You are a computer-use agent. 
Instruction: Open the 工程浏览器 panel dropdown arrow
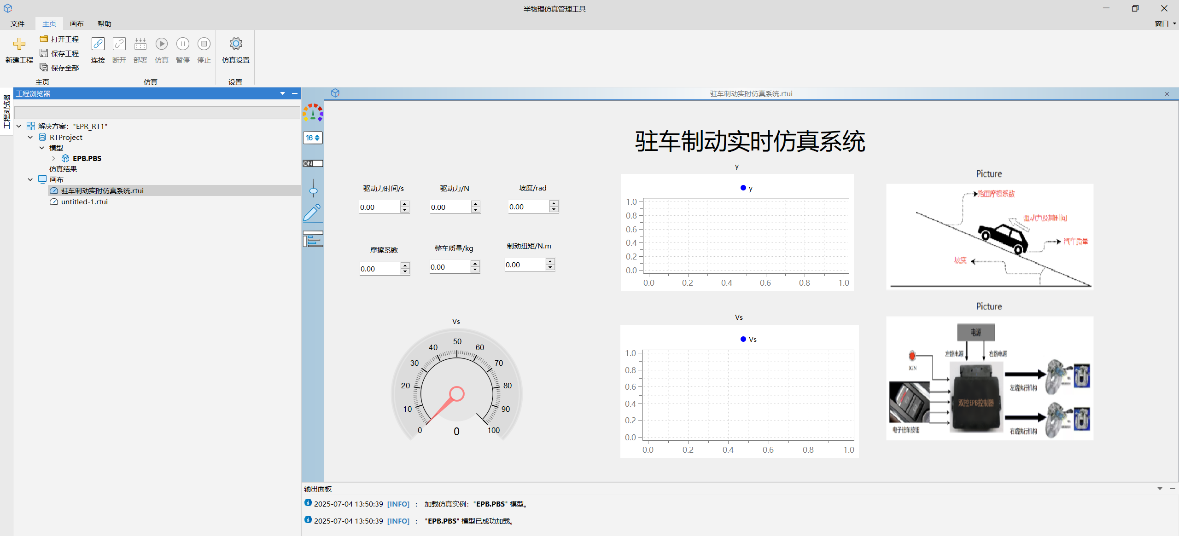pos(283,93)
